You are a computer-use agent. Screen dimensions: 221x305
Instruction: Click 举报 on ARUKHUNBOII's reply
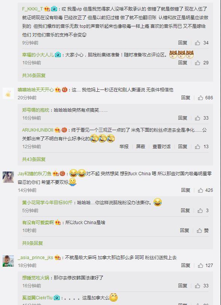point(124,146)
